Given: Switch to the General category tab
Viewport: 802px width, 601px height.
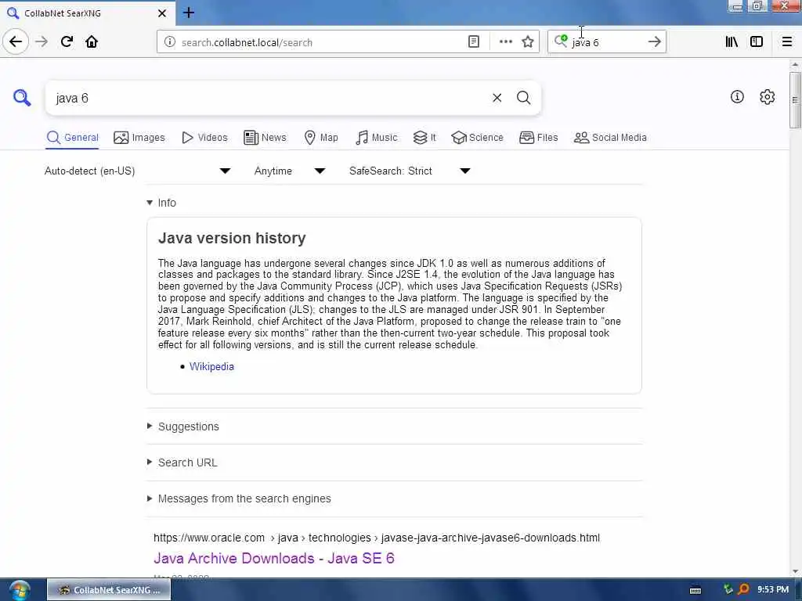Looking at the screenshot, I should coord(72,138).
